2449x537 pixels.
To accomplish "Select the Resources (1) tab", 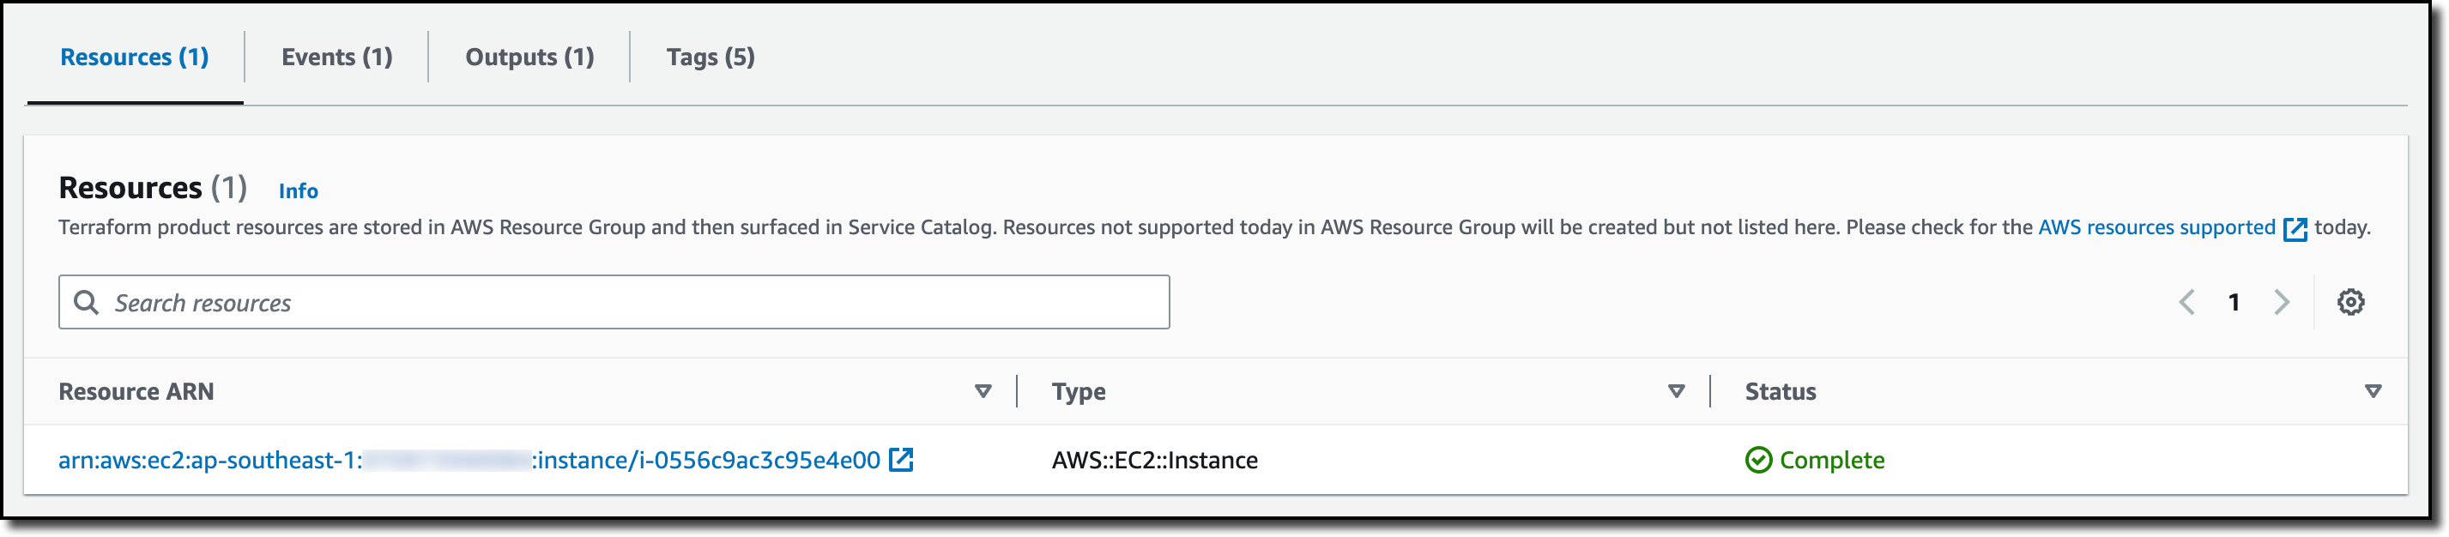I will click(134, 57).
